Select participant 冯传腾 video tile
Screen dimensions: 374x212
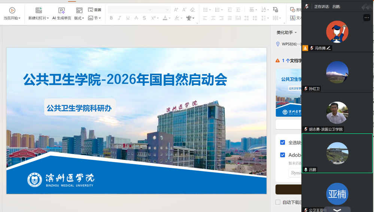337,32
